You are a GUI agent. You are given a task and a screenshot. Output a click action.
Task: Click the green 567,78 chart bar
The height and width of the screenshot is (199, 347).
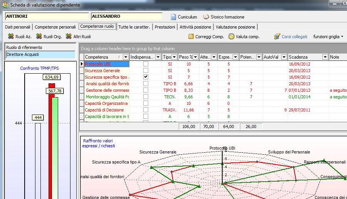(x=55, y=148)
